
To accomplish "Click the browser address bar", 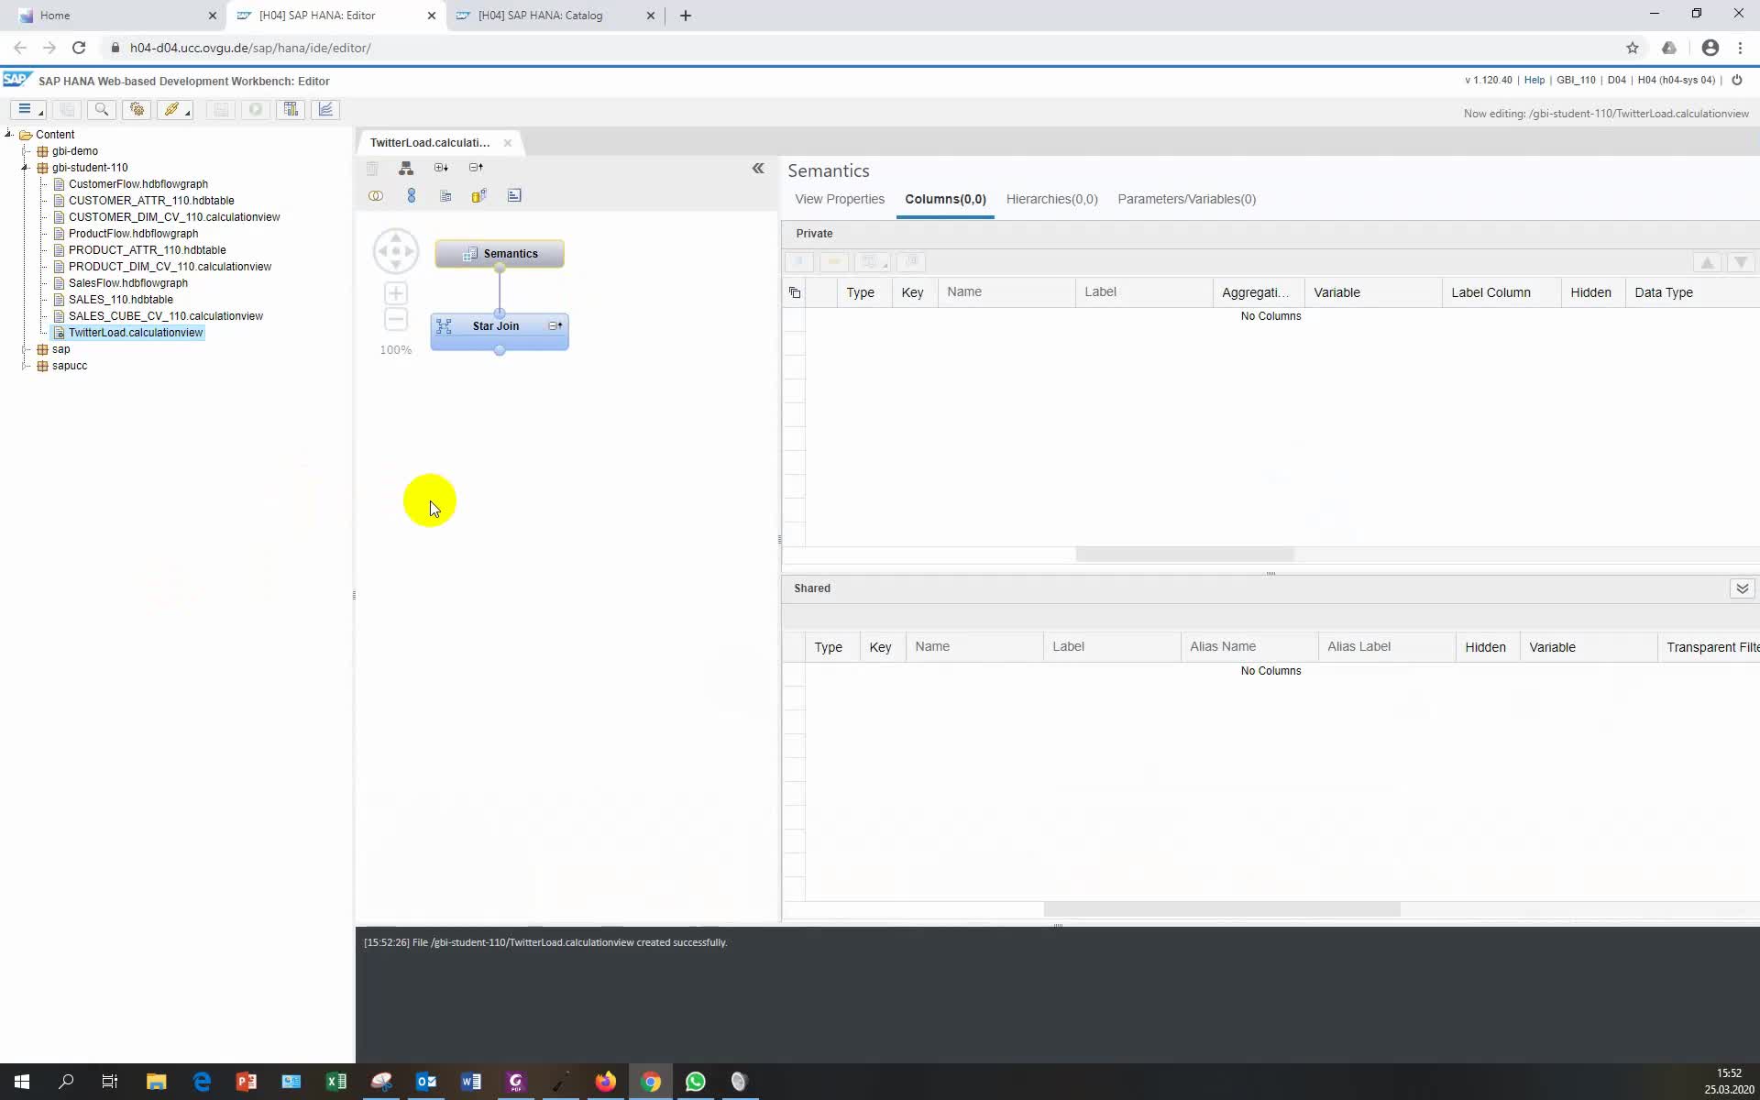I will tap(862, 48).
